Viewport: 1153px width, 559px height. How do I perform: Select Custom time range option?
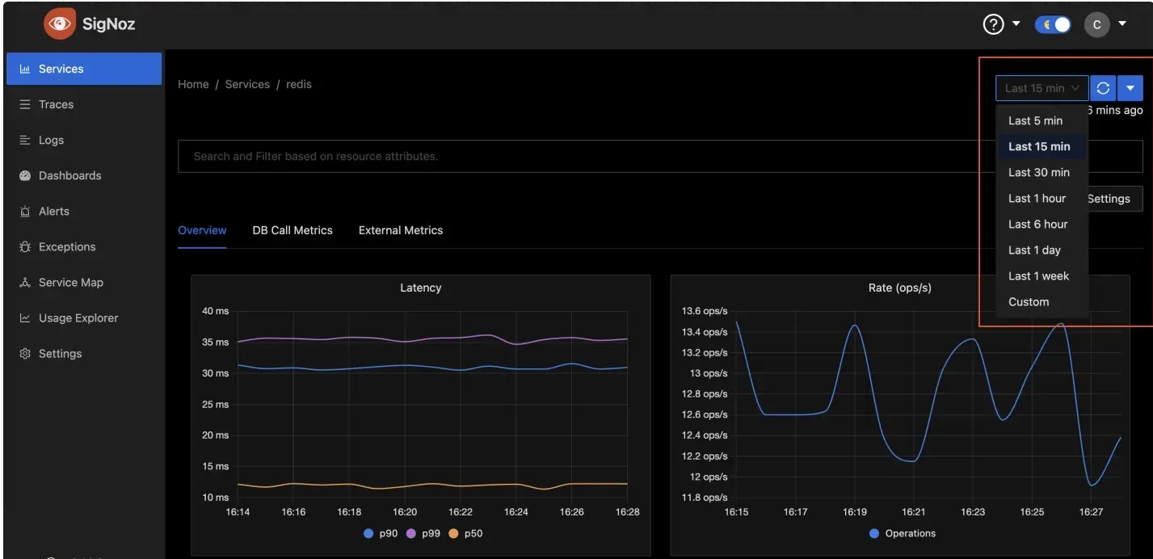tap(1042, 301)
